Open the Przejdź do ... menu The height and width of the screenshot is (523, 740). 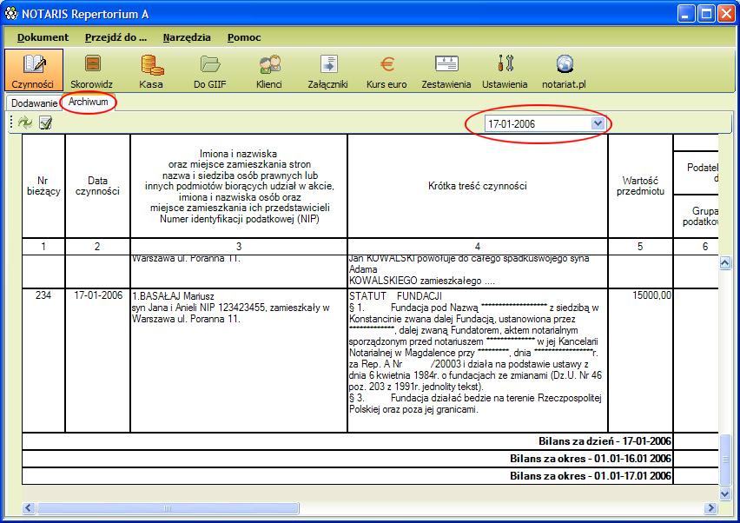(x=116, y=37)
